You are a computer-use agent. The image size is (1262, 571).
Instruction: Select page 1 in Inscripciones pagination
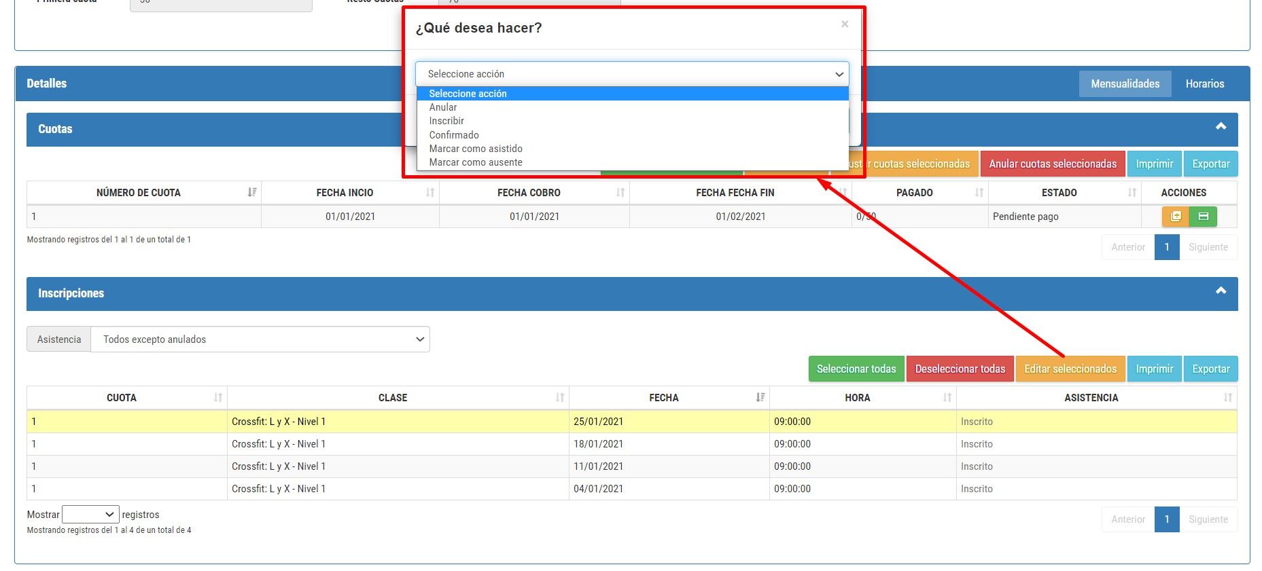click(x=1167, y=519)
